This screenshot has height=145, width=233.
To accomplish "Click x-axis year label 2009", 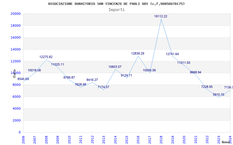I will [x=58, y=140].
